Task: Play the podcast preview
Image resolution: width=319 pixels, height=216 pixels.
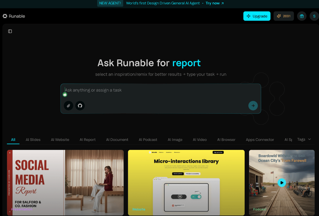Action: pos(282,183)
